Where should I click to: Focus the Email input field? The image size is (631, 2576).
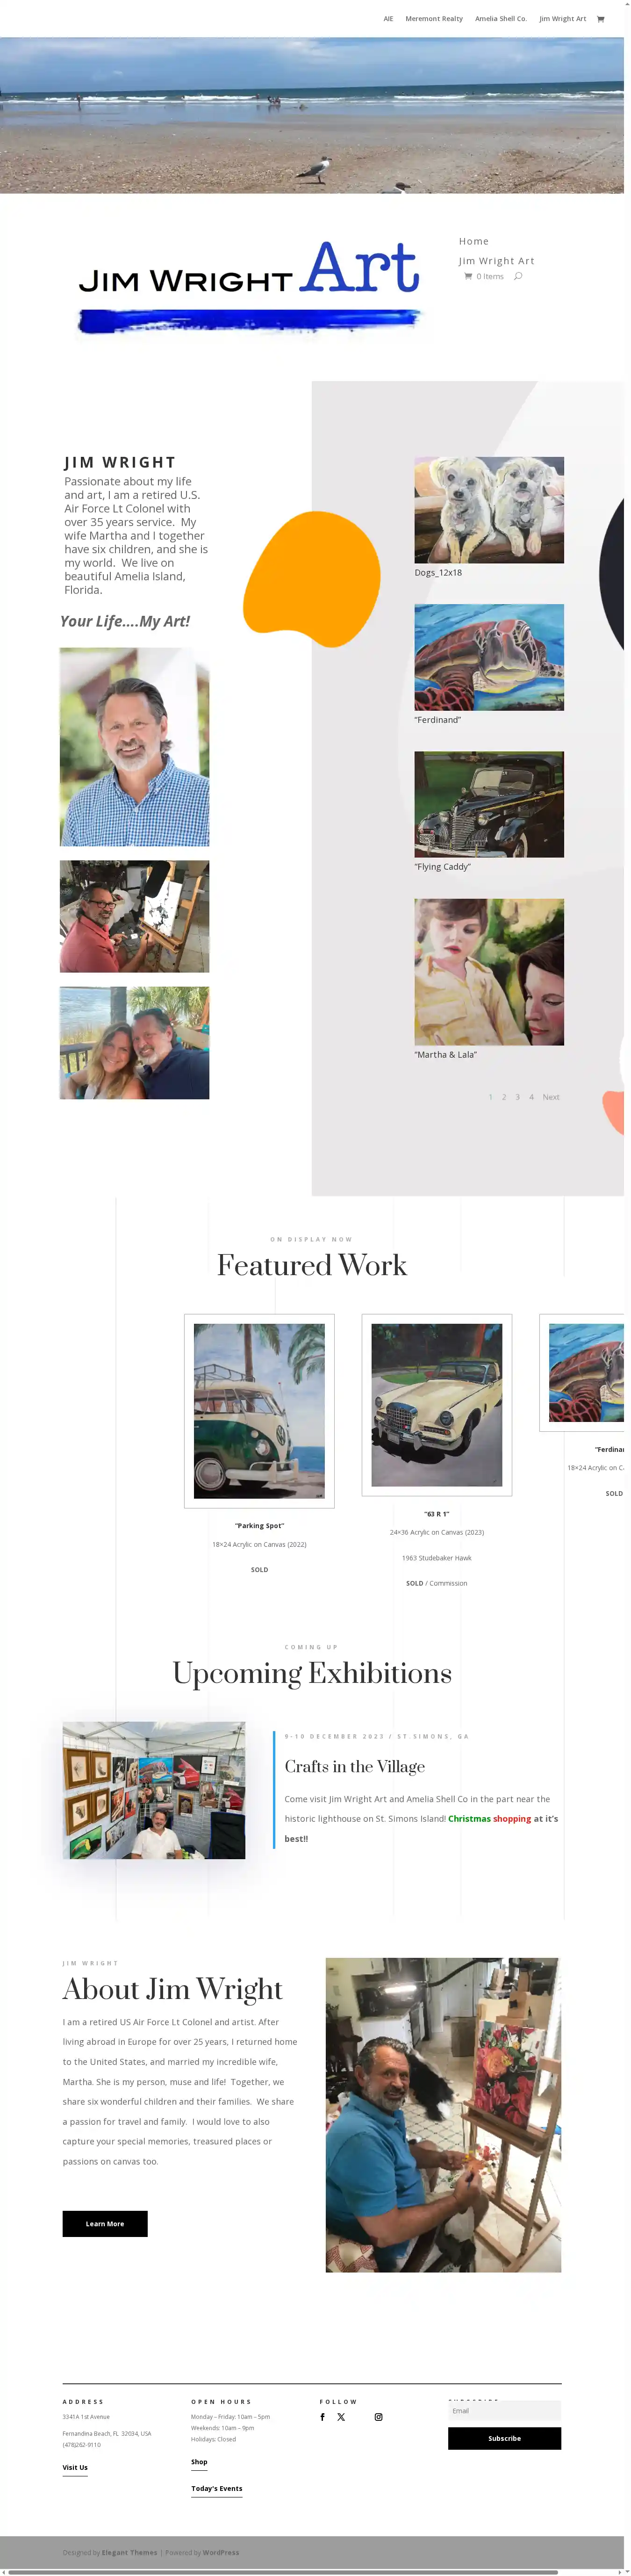[x=504, y=2410]
